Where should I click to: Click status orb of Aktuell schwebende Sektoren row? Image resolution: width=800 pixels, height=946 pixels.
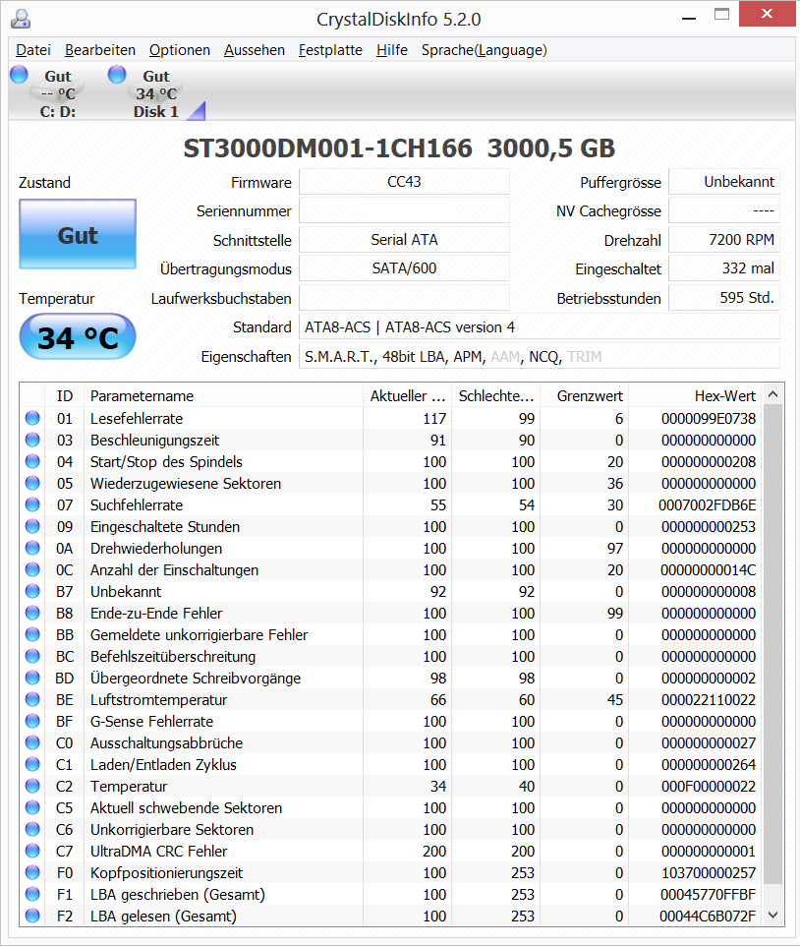(32, 808)
